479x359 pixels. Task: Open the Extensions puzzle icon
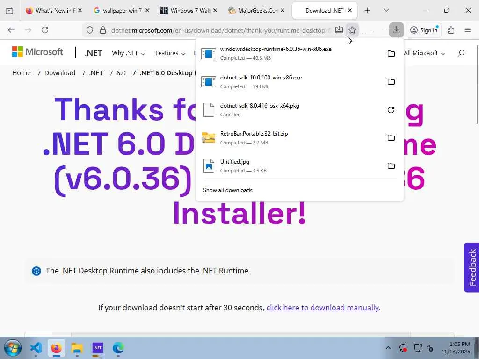[451, 30]
